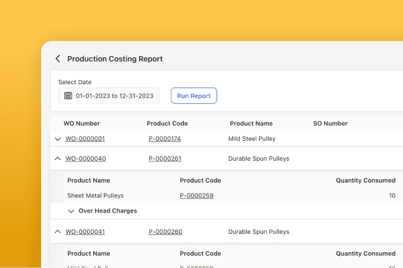Click the Sheet Metal Pulleys row

227,196
